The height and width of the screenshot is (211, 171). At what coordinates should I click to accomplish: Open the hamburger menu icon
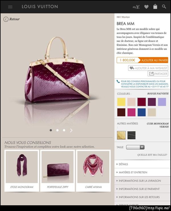pos(10,7)
